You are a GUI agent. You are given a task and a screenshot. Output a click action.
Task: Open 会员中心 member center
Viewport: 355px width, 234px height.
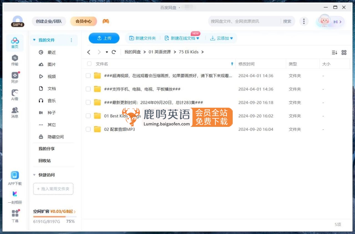click(x=83, y=21)
